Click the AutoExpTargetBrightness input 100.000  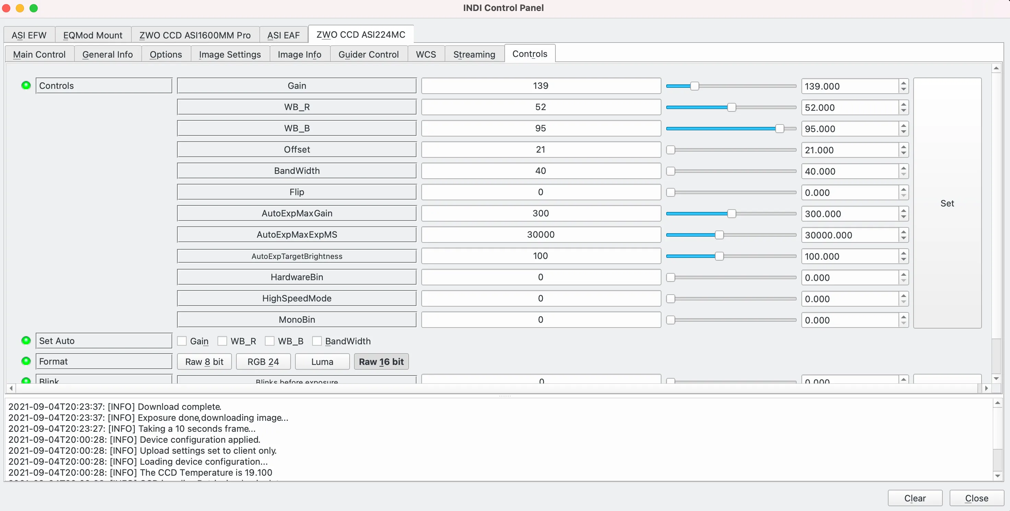point(850,256)
